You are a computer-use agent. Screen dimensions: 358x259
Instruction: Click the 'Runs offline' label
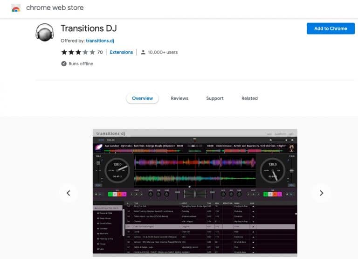click(x=81, y=64)
